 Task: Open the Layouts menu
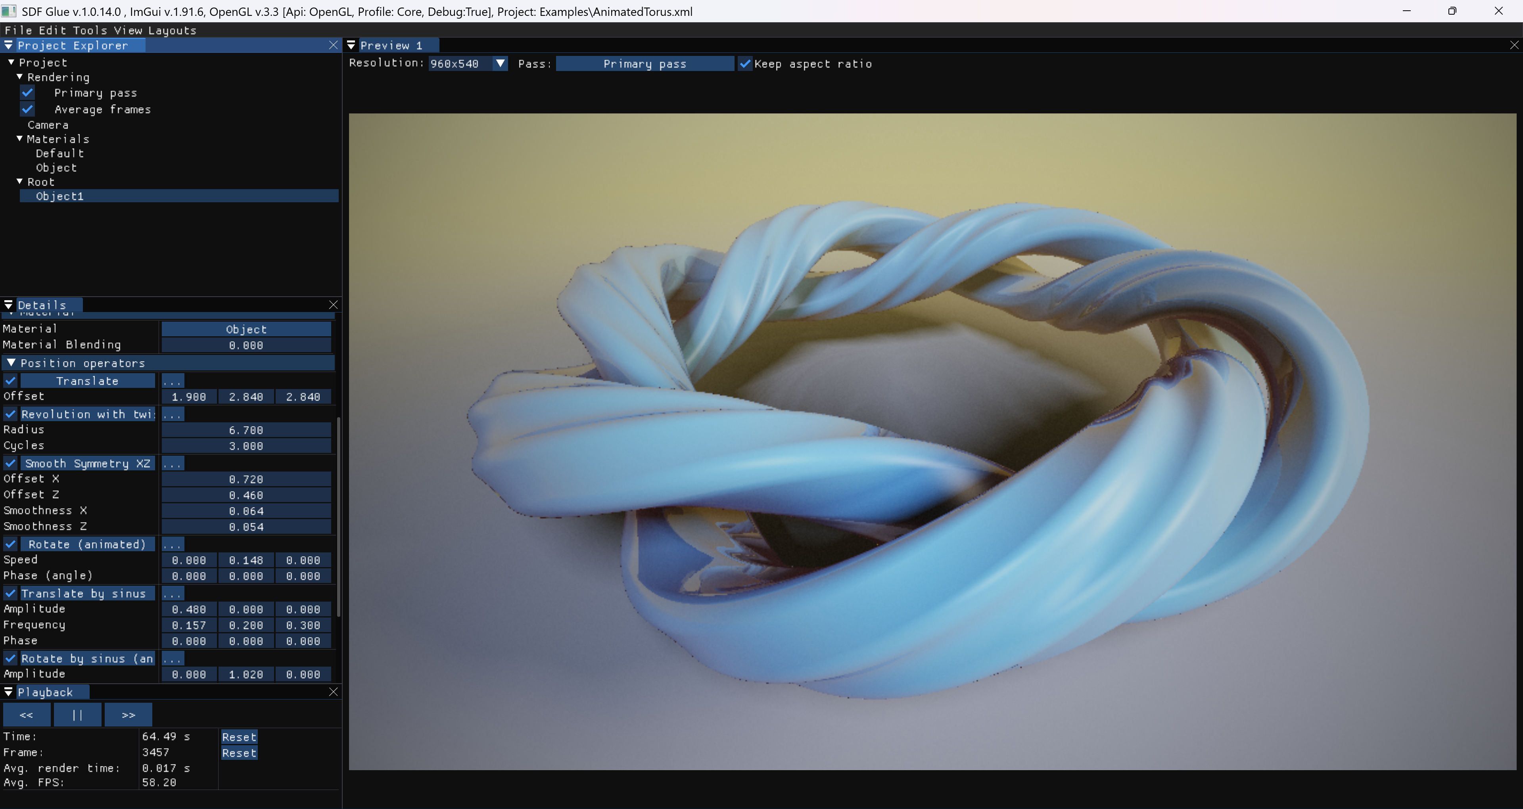coord(172,30)
